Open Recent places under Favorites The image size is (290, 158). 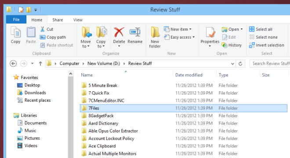[x=34, y=100]
